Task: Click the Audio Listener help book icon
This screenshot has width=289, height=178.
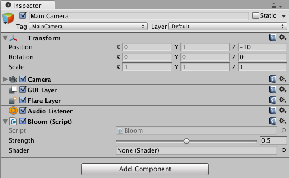Action: click(272, 111)
